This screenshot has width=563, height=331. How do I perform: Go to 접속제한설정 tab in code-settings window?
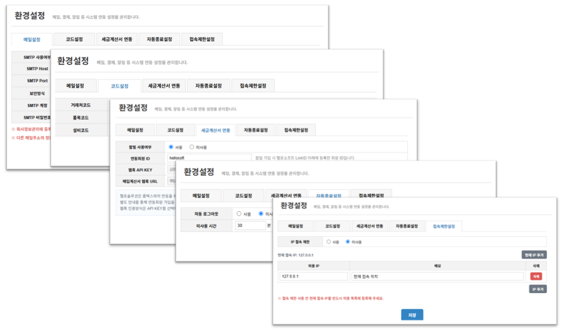point(253,85)
